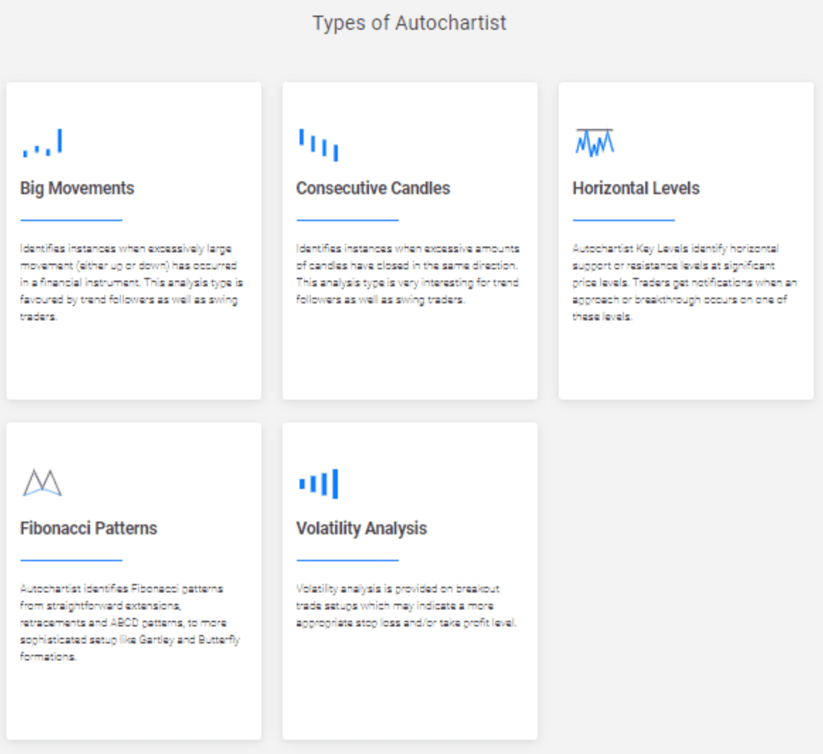Click the blue divider below Volatility Analysis
The width and height of the screenshot is (823, 754).
point(347,561)
